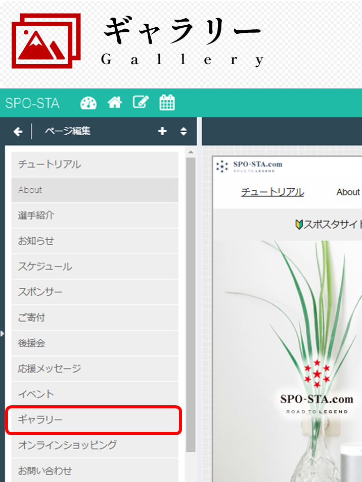Click the sort up-down arrows icon
This screenshot has height=482, width=362.
pyautogui.click(x=184, y=131)
